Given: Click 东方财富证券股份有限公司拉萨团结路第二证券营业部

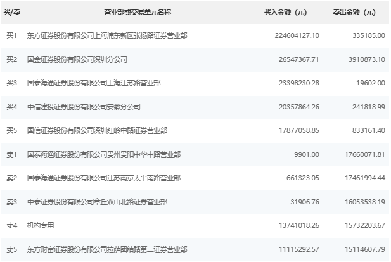Looking at the screenshot, I should pos(107,249).
